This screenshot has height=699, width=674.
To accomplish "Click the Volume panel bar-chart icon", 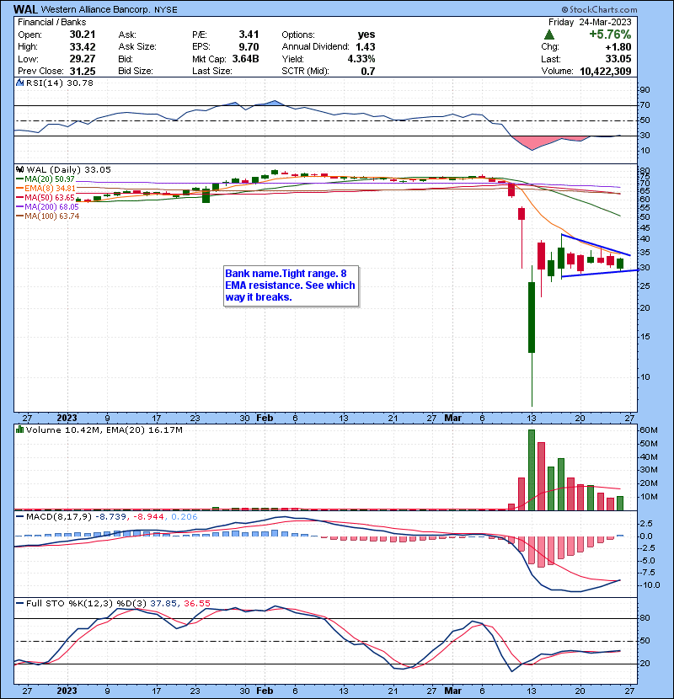I will [x=19, y=430].
